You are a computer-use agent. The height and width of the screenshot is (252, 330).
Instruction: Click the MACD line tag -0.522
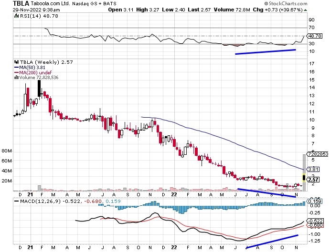point(315,221)
